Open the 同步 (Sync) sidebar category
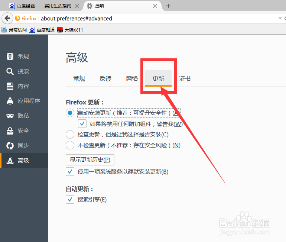Image resolution: width=286 pixels, height=242 pixels. (x=24, y=146)
